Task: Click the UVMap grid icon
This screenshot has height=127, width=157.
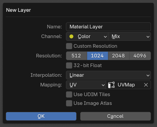Action: click(x=111, y=85)
